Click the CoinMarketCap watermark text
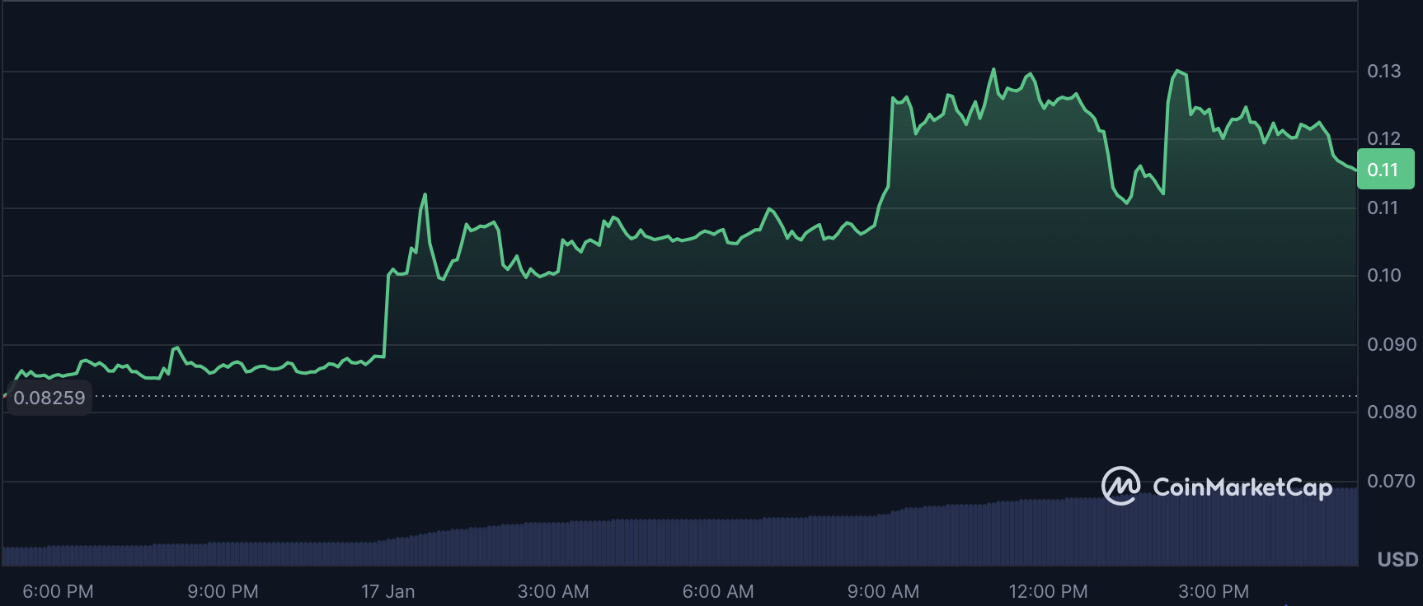This screenshot has height=606, width=1423. 1242,487
